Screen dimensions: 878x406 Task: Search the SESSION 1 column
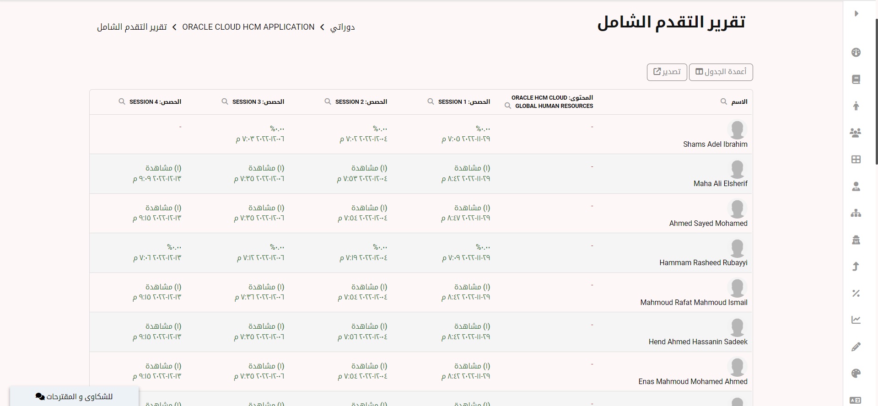tap(431, 101)
